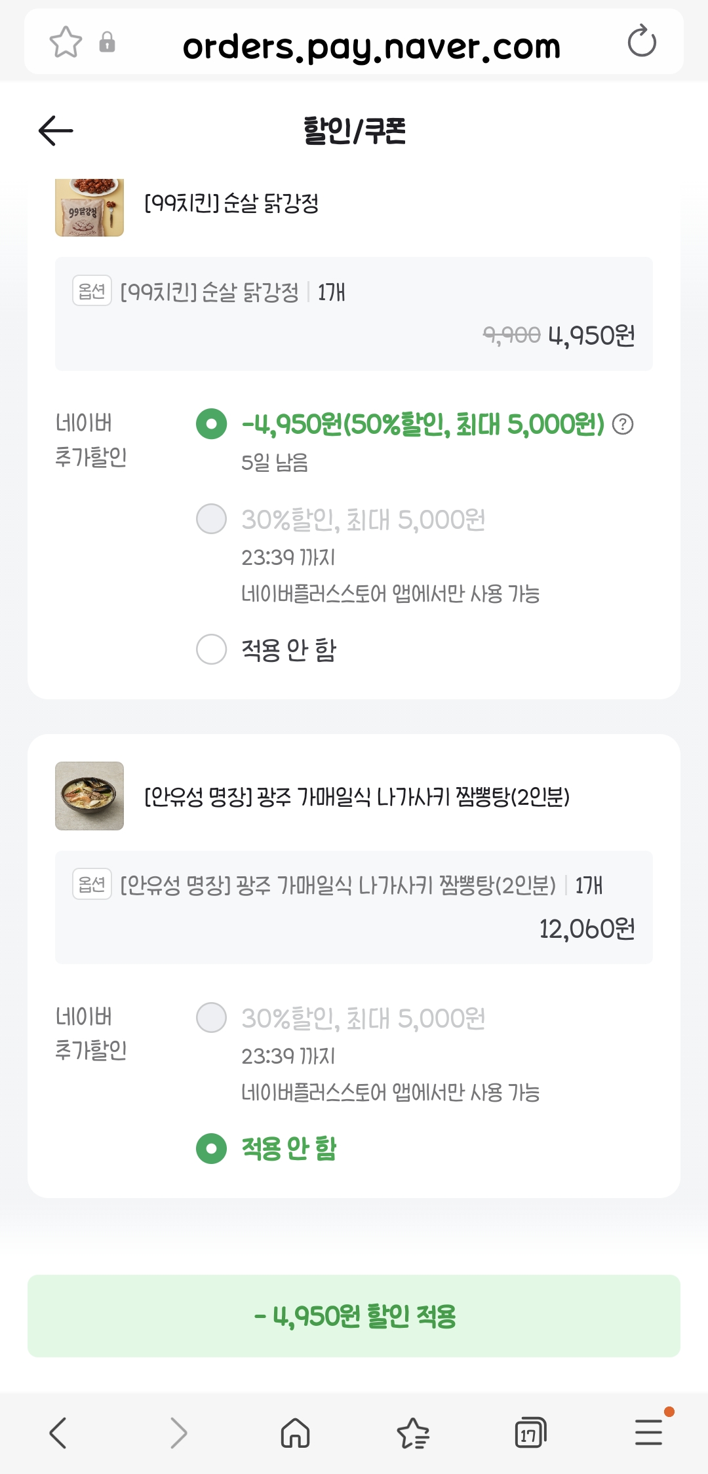The height and width of the screenshot is (1474, 708).
Task: Reload the page with the refresh icon
Action: tap(641, 43)
